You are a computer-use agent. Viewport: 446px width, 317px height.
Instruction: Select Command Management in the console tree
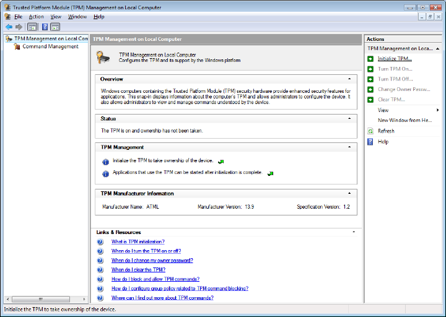click(50, 46)
